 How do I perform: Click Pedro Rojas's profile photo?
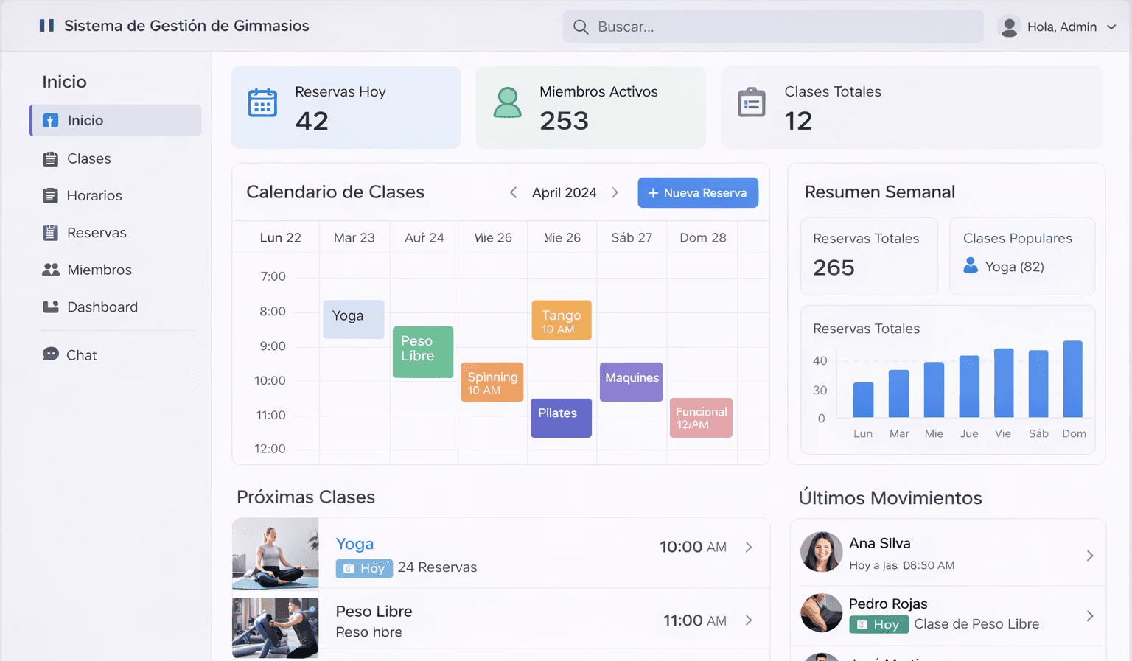click(x=822, y=613)
